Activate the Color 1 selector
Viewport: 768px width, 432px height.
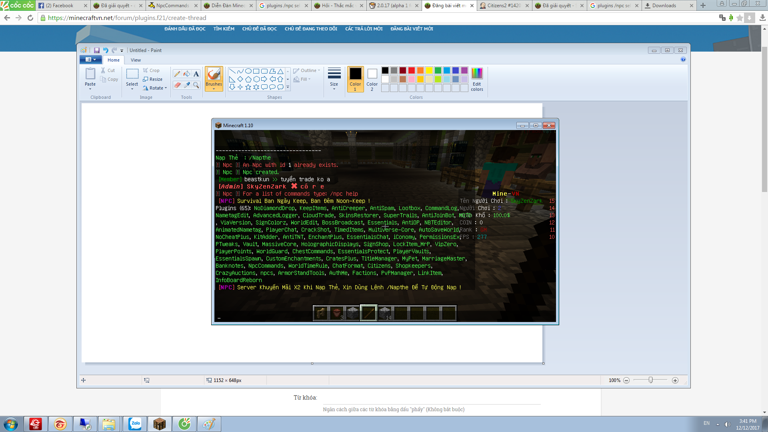tap(355, 79)
